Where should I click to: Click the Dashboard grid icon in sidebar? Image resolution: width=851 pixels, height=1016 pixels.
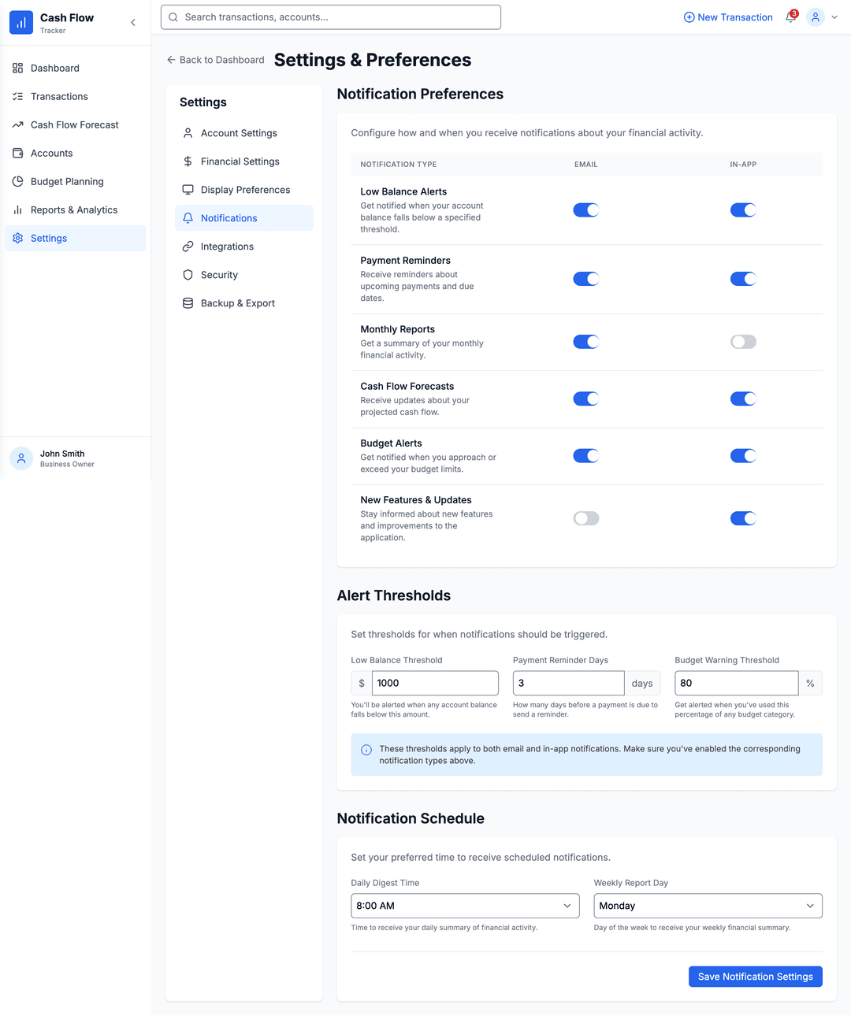coord(17,69)
